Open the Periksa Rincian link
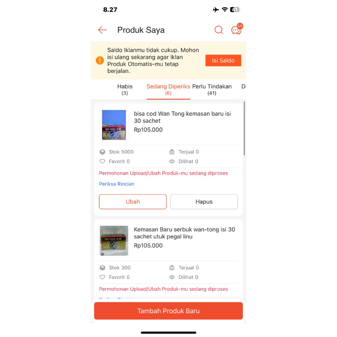337x337 pixels. click(117, 184)
